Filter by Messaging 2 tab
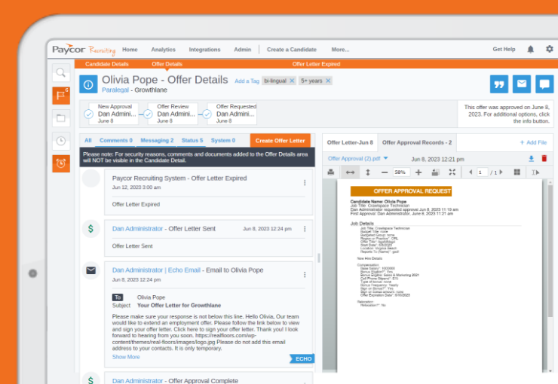 [157, 140]
